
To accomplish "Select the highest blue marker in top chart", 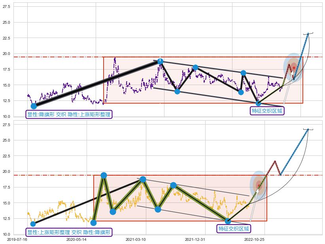I will 160,61.
